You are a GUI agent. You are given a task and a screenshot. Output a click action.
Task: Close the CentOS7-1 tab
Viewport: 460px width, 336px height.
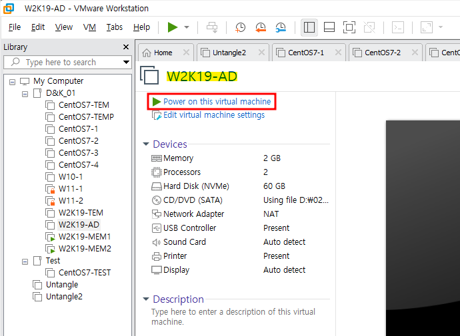(x=338, y=53)
